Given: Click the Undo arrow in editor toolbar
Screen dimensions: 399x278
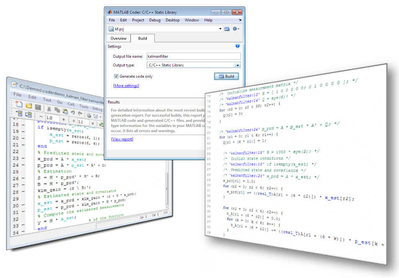Looking at the screenshot, I should pos(73,112).
